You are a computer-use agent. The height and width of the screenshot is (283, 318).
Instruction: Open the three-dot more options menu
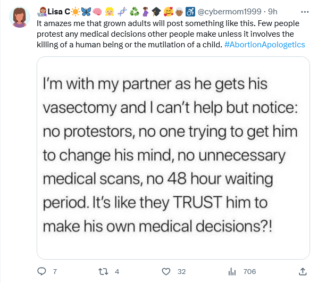pyautogui.click(x=305, y=12)
